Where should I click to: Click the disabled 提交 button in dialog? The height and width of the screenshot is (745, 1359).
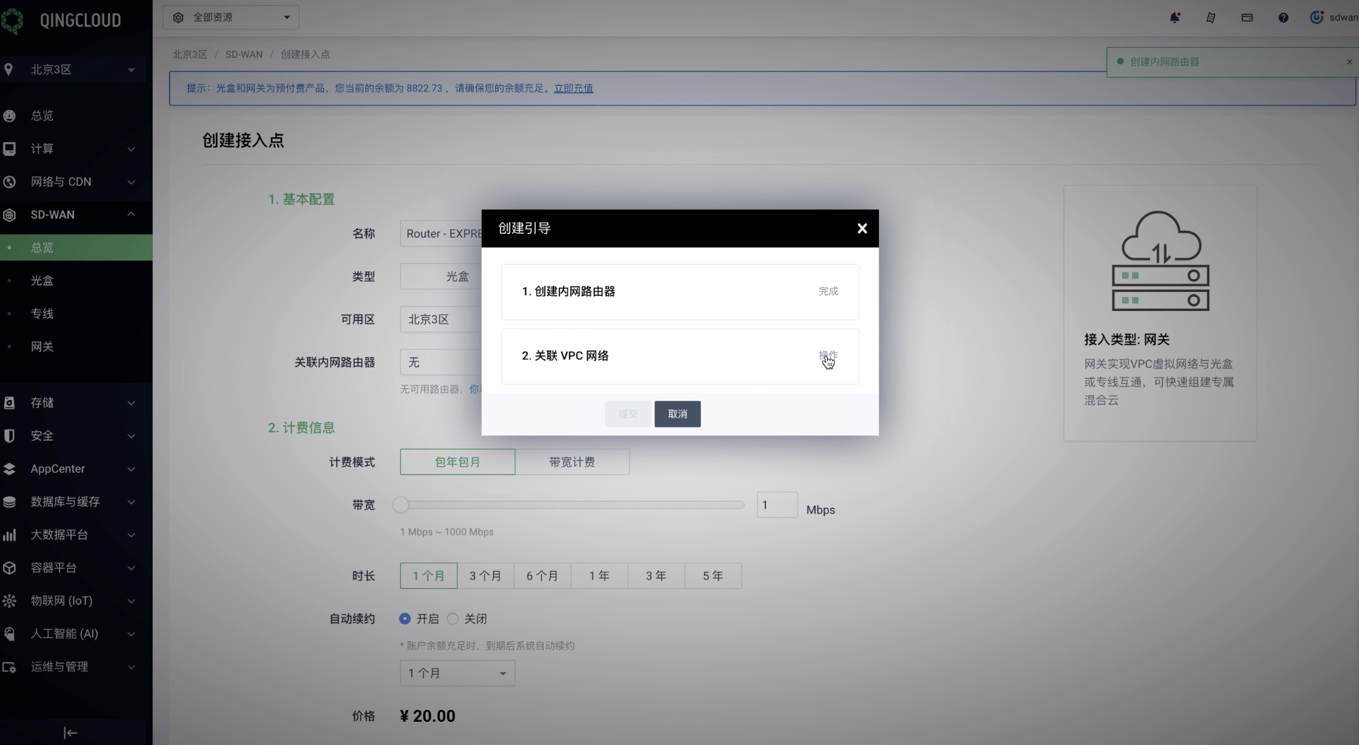click(628, 414)
